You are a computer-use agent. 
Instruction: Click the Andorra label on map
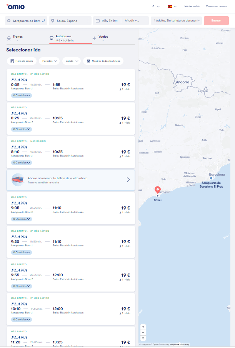coord(182,82)
